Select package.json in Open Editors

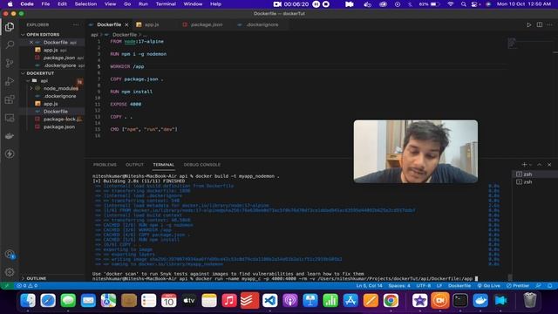click(59, 58)
